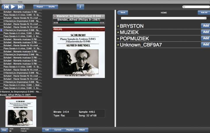The image size is (210, 133).
Task: Switch to the Current tab
Action: [58, 130]
